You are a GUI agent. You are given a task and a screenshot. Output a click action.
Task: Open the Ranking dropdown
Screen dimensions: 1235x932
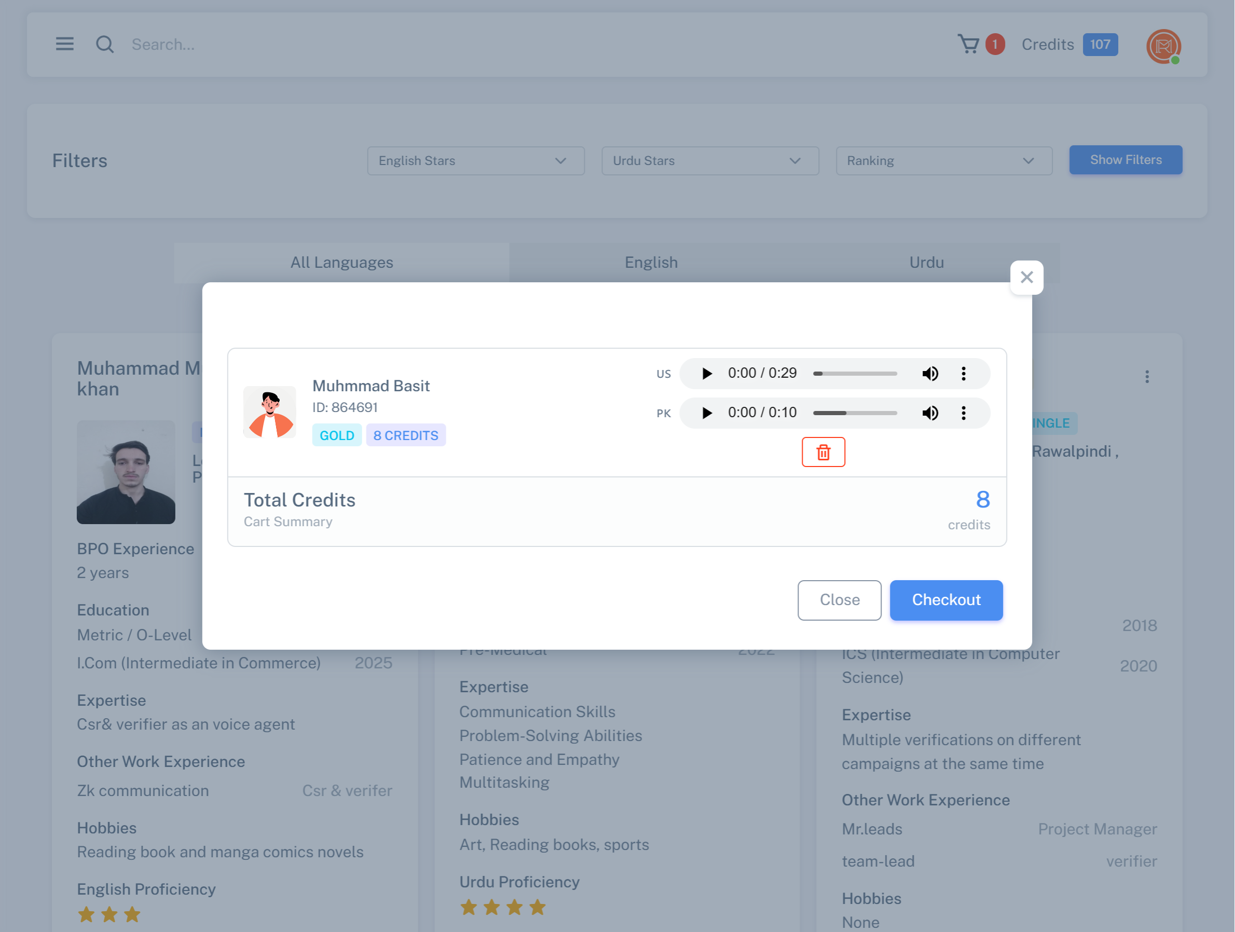click(943, 161)
